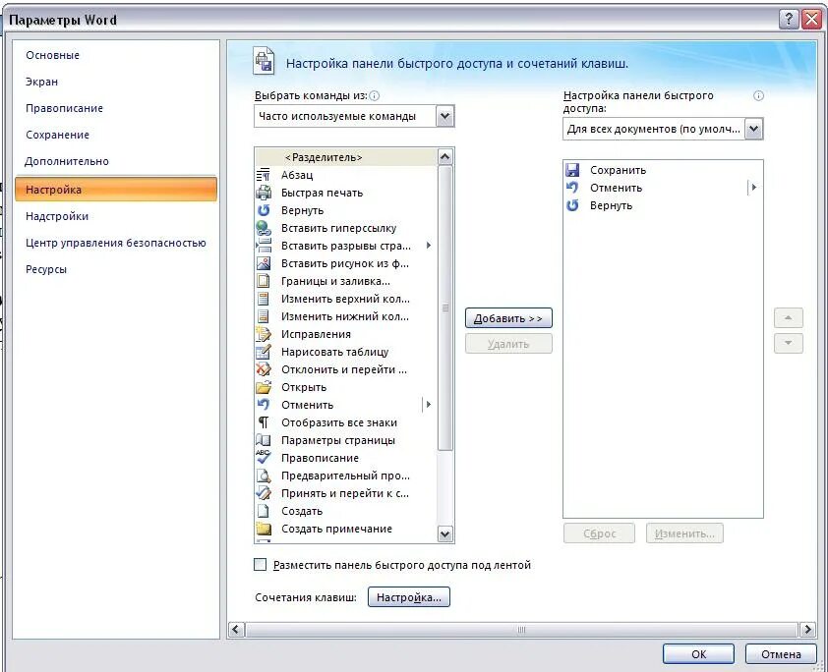
Task: Click the Вернуть icon in the quick access list
Action: coord(572,205)
